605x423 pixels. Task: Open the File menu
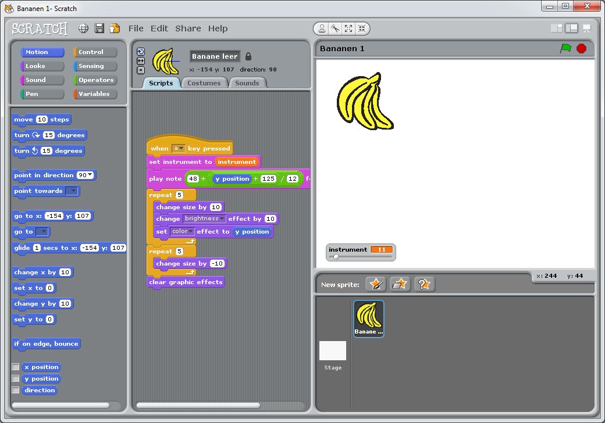(x=136, y=28)
